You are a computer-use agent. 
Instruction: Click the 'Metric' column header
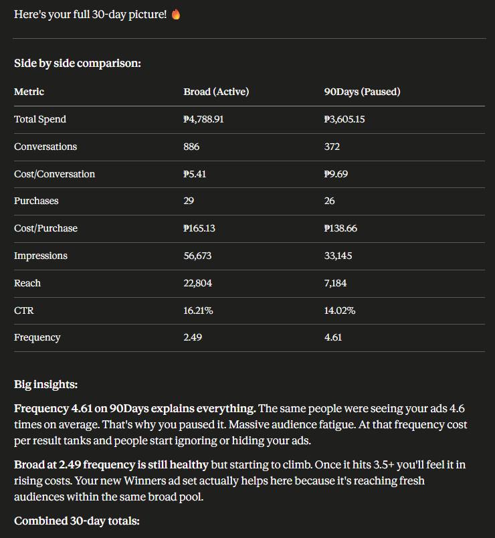pos(29,92)
